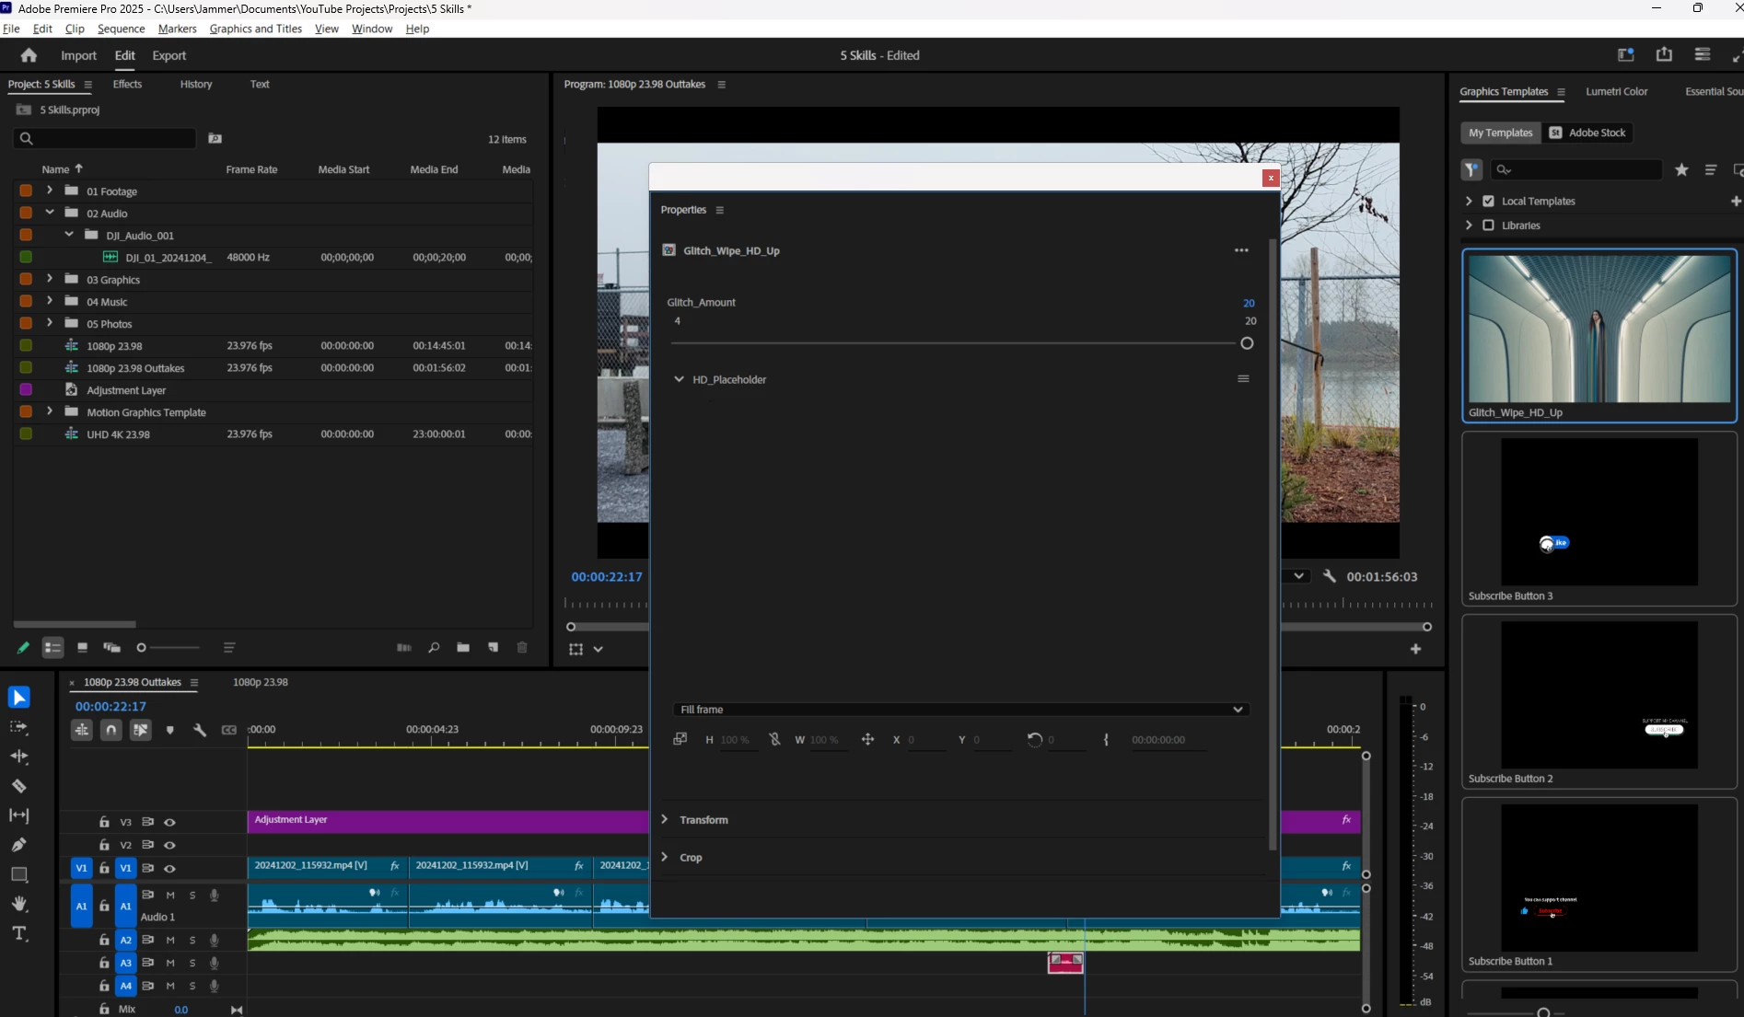Click the Graphics Templates search field
This screenshot has width=1744, height=1017.
(x=1576, y=169)
